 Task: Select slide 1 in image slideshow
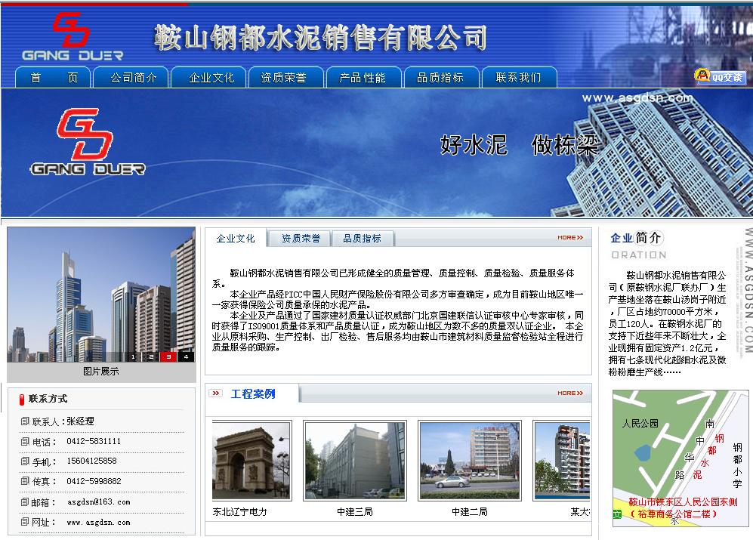coord(134,356)
